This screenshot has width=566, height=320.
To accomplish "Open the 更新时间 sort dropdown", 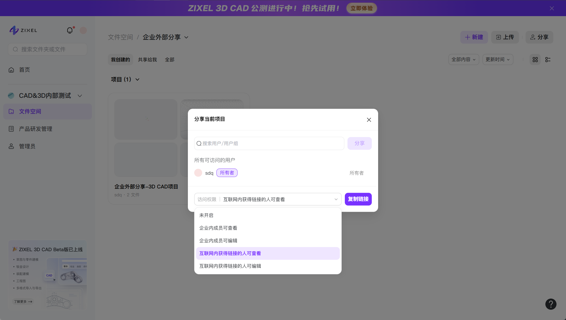I will click(498, 59).
